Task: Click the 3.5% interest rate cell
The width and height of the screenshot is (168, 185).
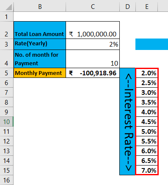Action: [x=147, y=102]
